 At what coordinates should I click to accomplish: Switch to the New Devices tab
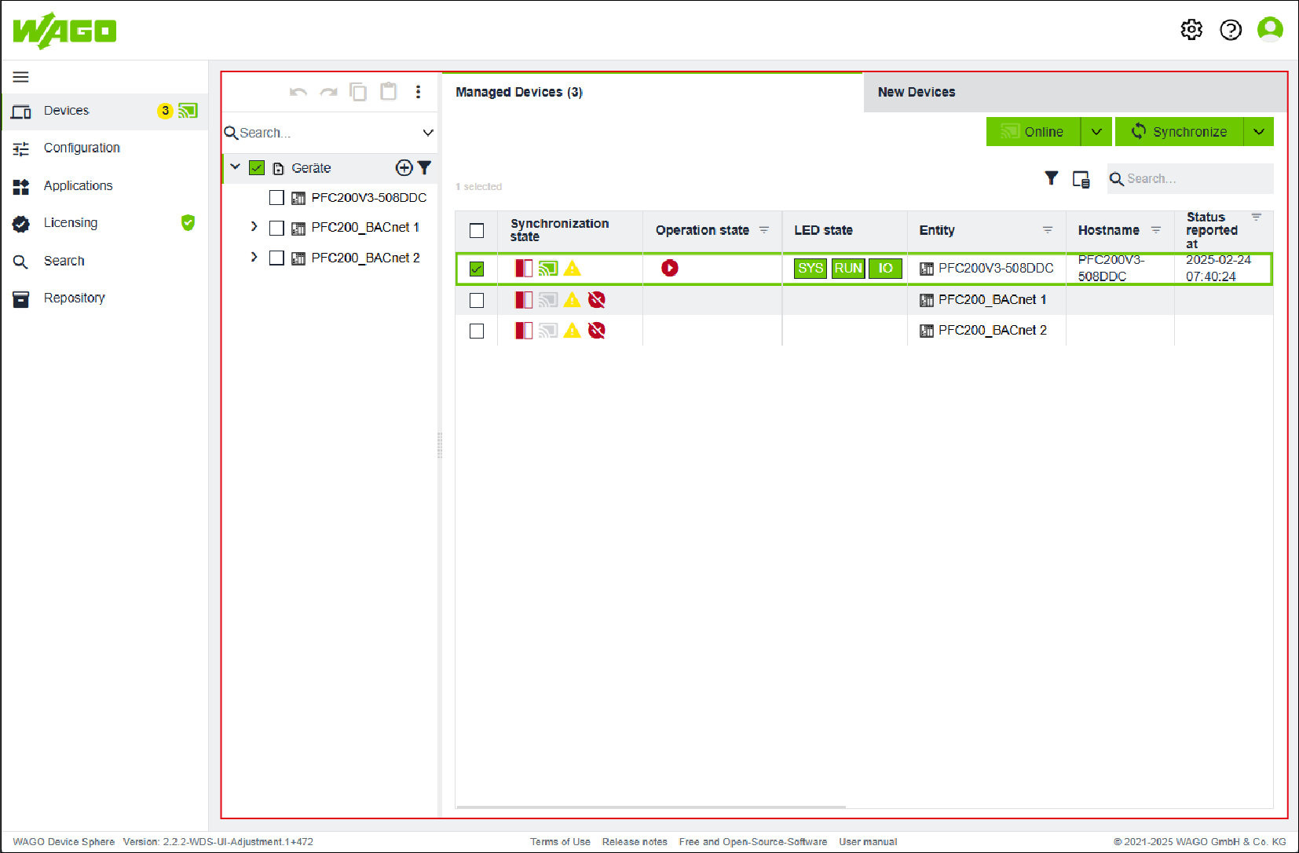point(917,92)
